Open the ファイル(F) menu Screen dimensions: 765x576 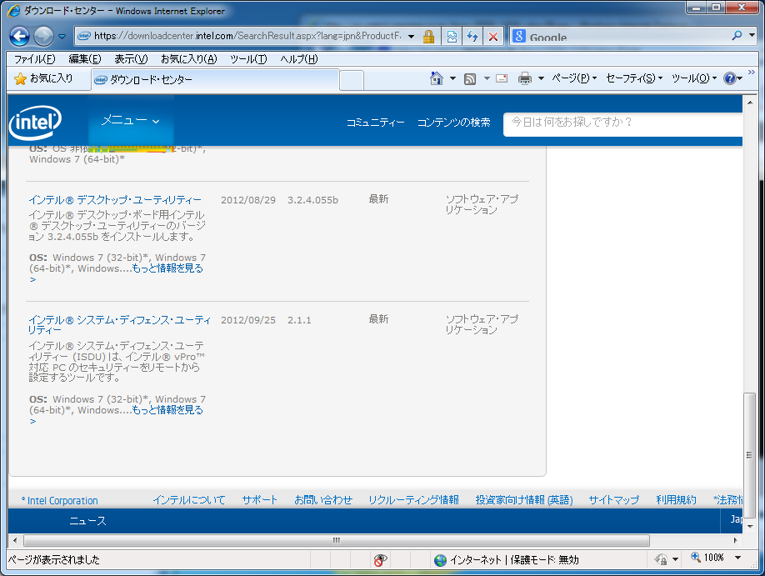click(35, 59)
